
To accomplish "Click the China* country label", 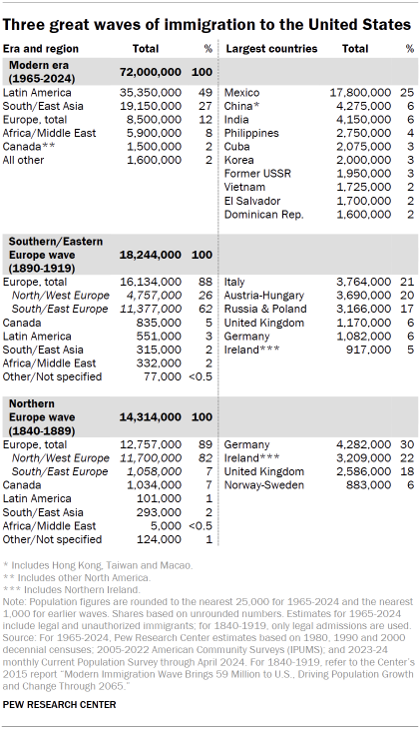I will (x=241, y=106).
